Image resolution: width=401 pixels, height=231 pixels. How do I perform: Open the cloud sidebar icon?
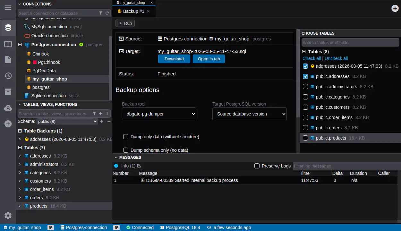point(8,108)
